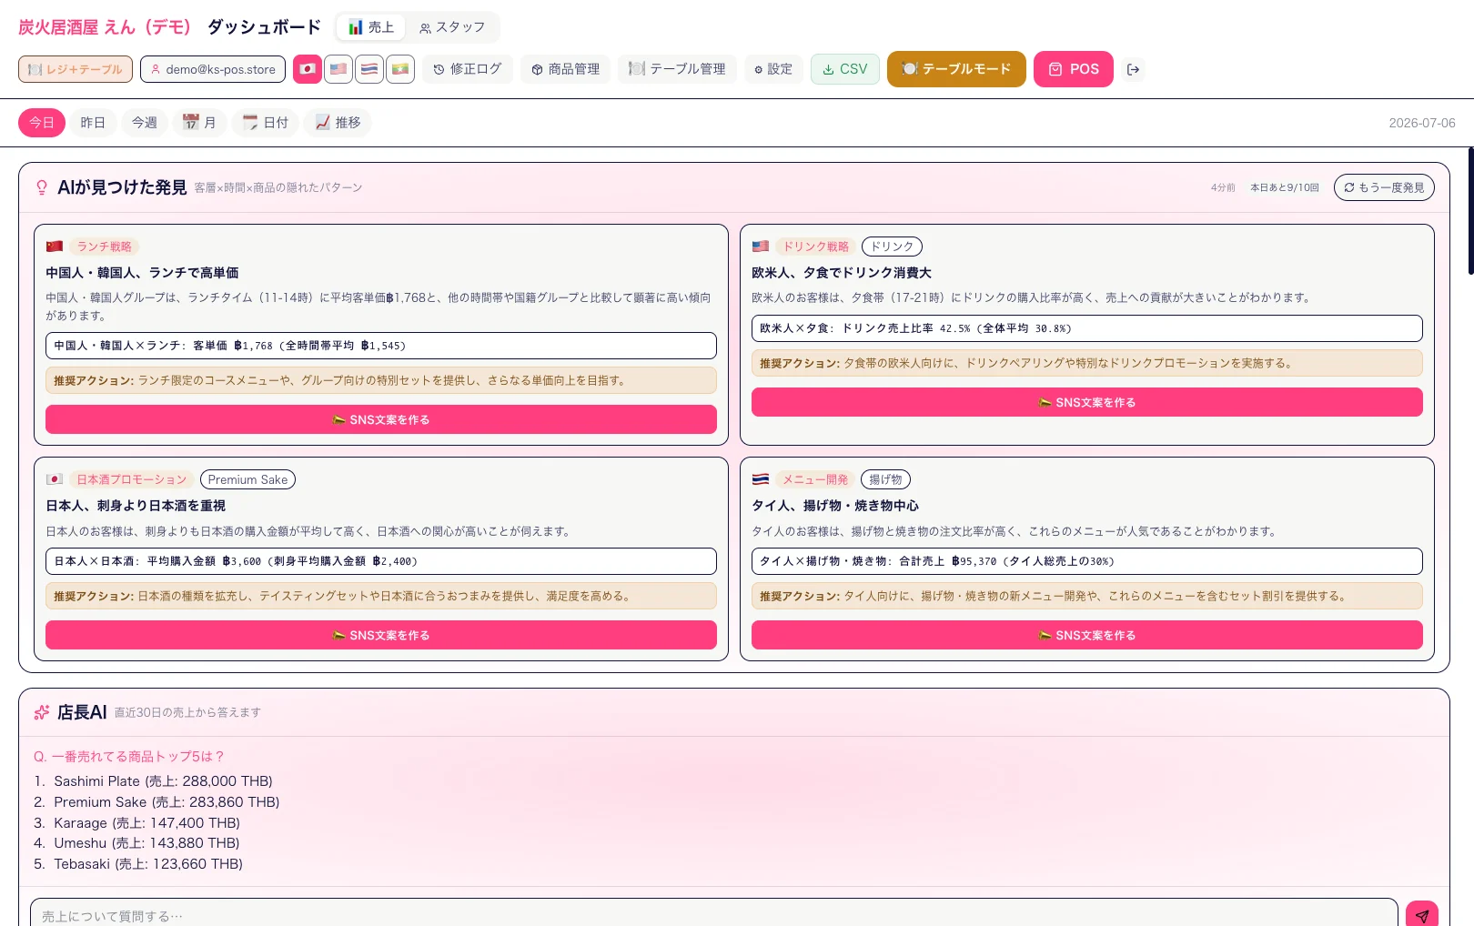This screenshot has width=1474, height=926.
Task: Click heading 日本人、刺身より日本酒を重視
Action: pos(136,506)
